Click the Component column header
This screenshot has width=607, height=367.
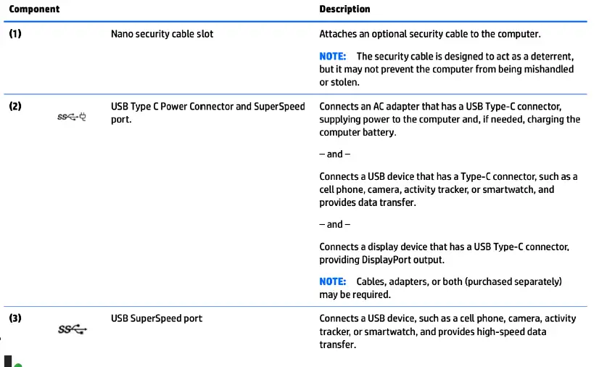coord(34,9)
